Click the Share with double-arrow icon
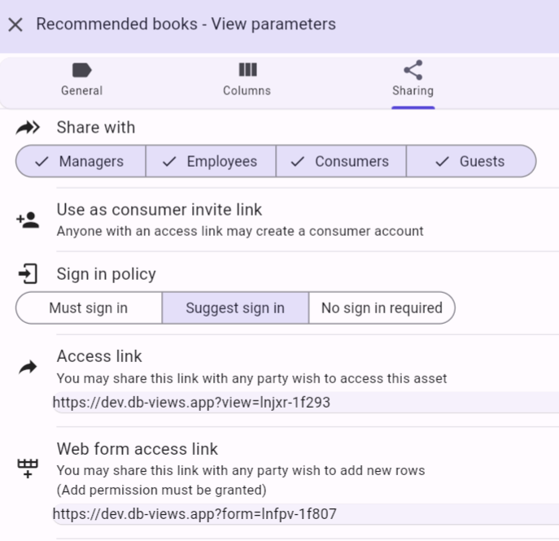 (28, 128)
